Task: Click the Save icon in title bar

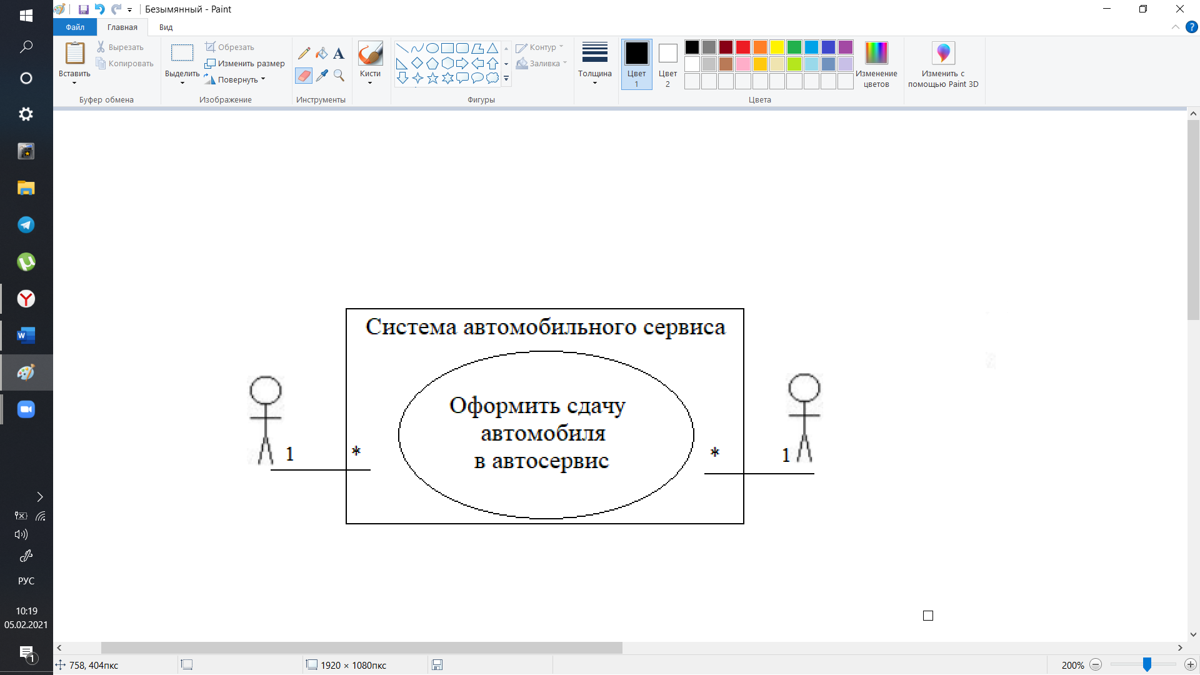Action: (83, 9)
